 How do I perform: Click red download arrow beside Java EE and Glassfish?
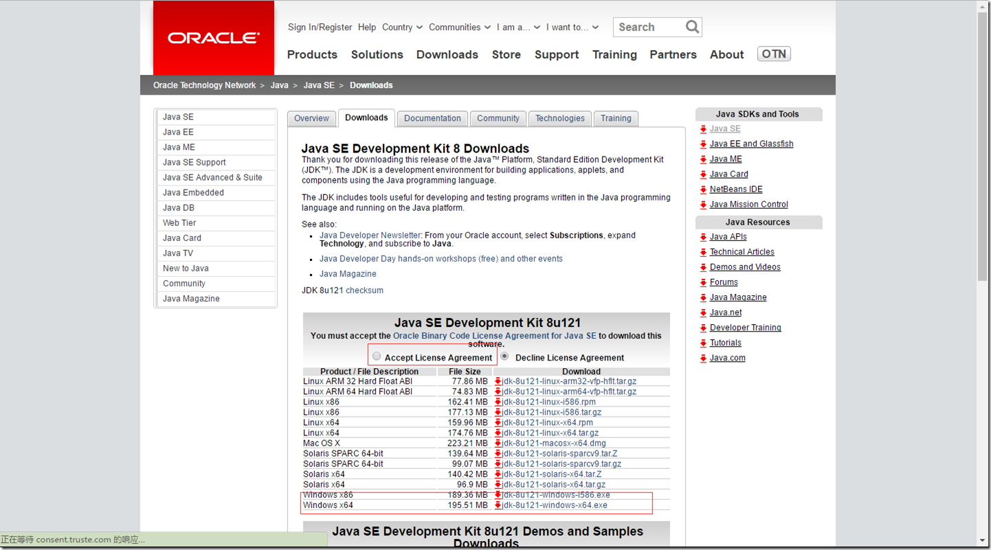pyautogui.click(x=703, y=144)
